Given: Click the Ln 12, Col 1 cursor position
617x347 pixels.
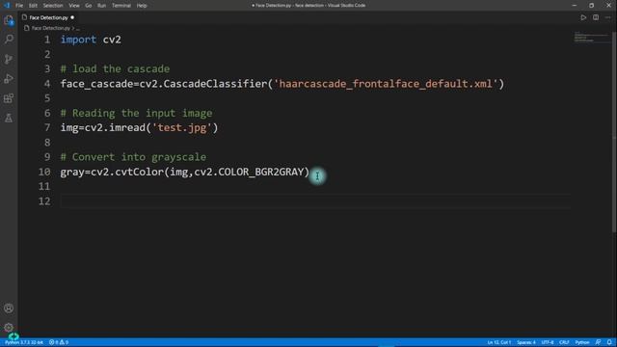Looking at the screenshot, I should point(498,342).
